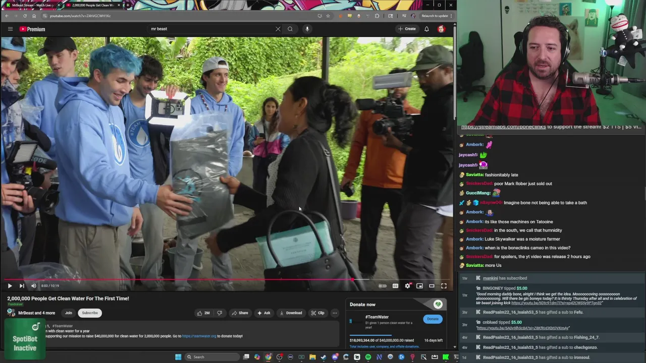Go back in browser
This screenshot has height=363, width=646.
7,16
